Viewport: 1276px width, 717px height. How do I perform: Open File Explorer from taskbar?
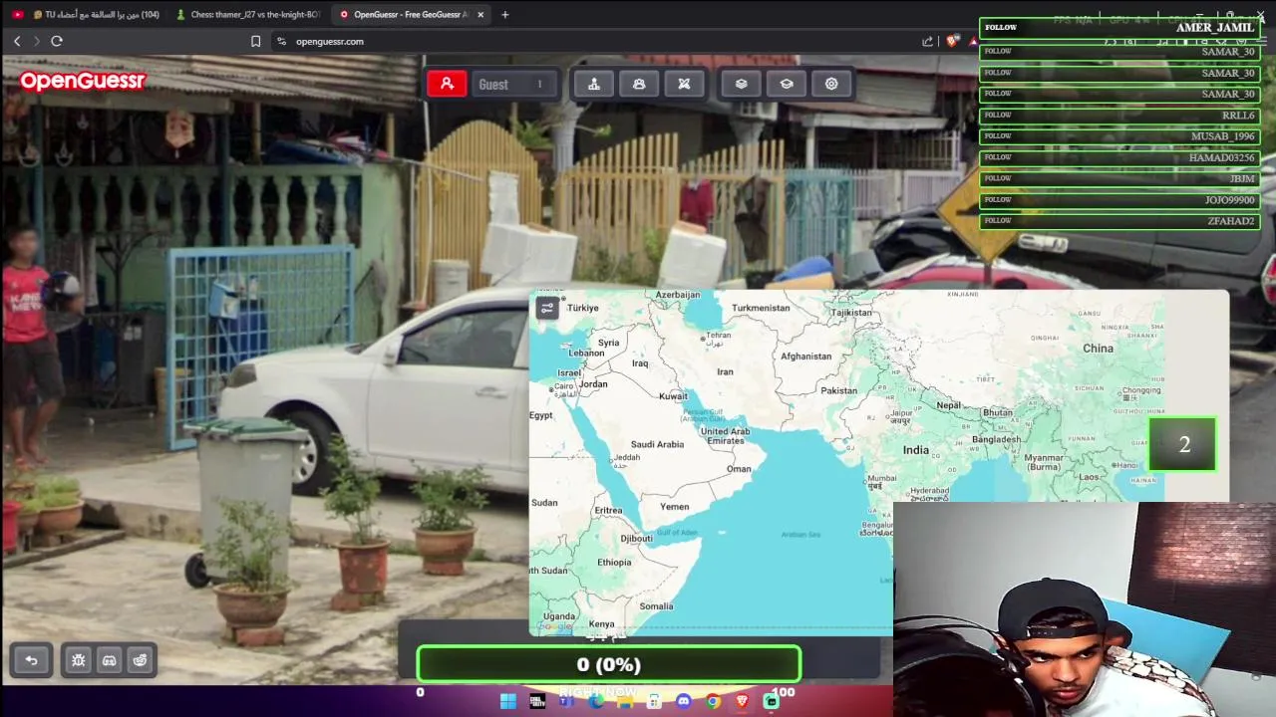[625, 701]
